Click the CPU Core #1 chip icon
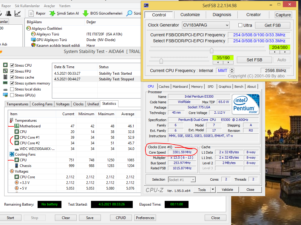301x225 pixels. (x=17, y=137)
